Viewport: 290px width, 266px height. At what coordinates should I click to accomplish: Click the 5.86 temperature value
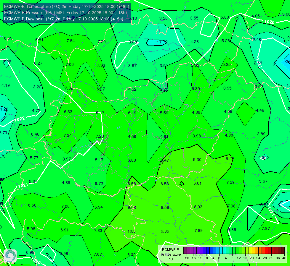point(232,230)
